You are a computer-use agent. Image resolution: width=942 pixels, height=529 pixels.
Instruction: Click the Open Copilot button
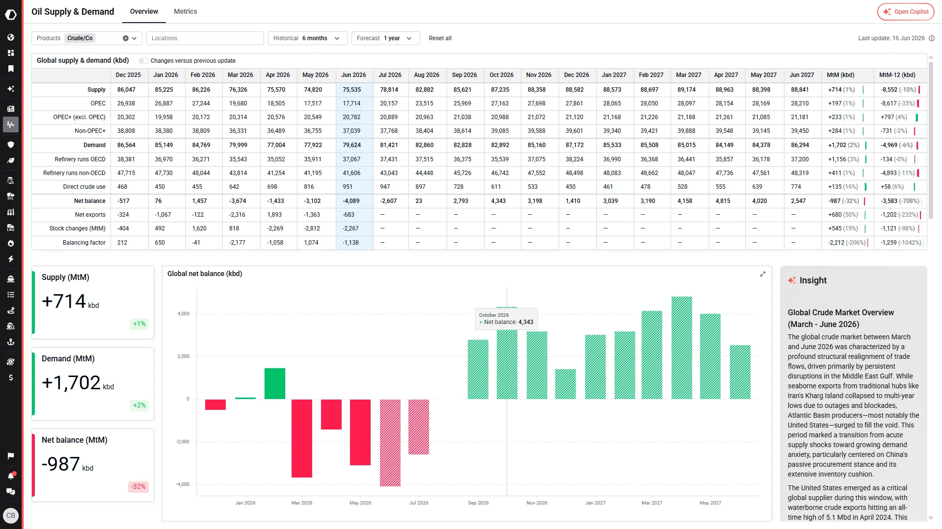[x=906, y=12]
